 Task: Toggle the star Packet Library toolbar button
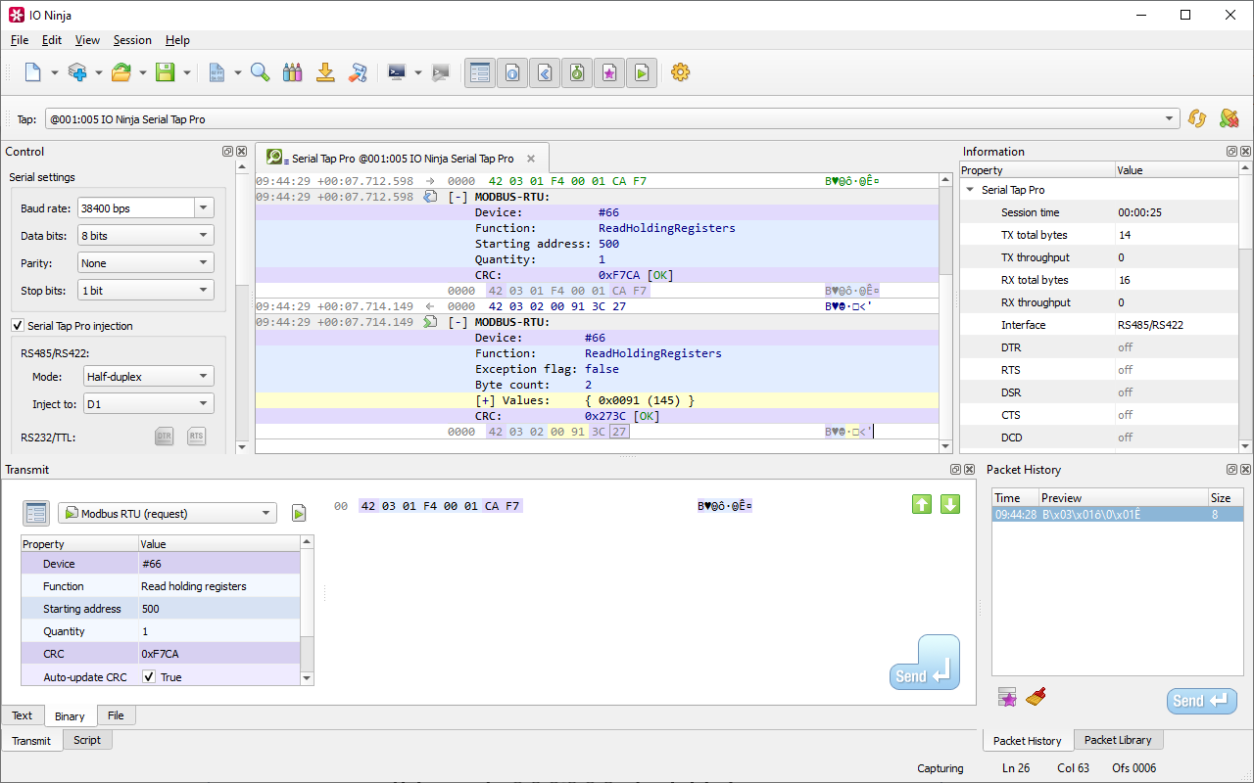click(x=609, y=72)
